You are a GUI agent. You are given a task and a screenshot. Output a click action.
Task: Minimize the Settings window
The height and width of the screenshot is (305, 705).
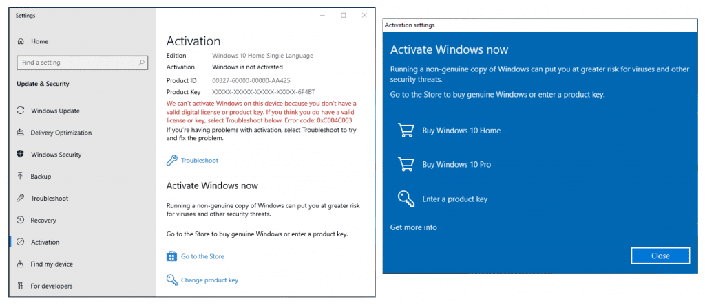(323, 16)
